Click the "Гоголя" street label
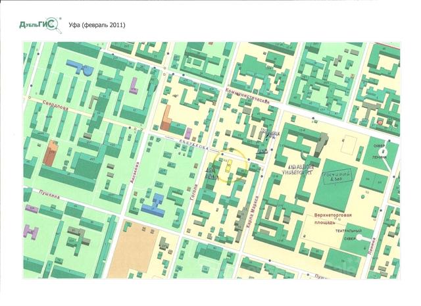Image resolution: width=421 pixels, height=306 pixels. pos(194,192)
